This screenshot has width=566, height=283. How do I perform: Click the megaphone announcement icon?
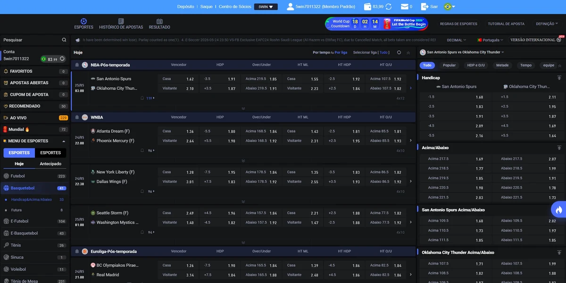click(78, 40)
